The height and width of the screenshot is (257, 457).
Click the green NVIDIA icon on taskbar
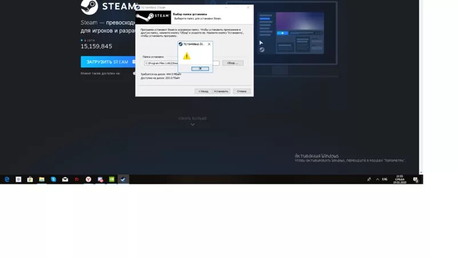pyautogui.click(x=111, y=179)
